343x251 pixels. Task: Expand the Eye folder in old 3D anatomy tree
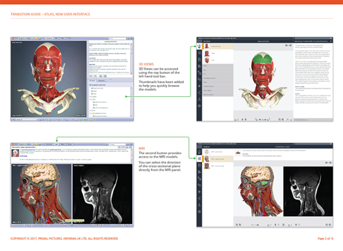tap(90, 99)
